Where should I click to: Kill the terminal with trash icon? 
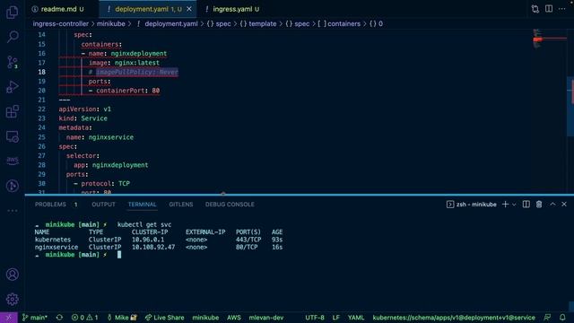click(539, 205)
